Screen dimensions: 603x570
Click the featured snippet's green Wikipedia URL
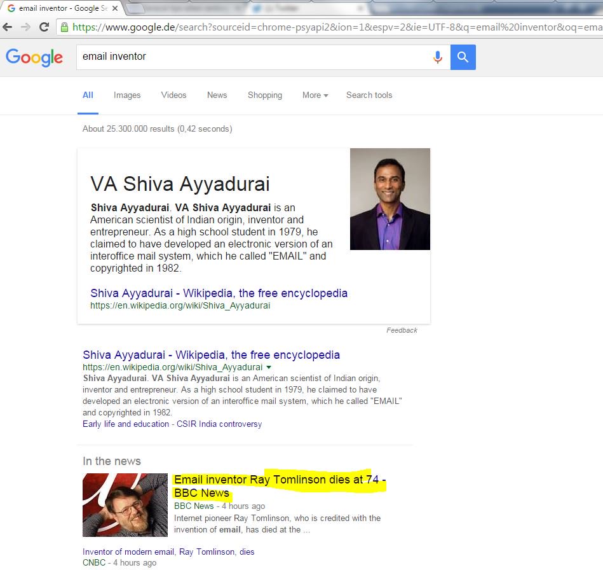point(180,305)
